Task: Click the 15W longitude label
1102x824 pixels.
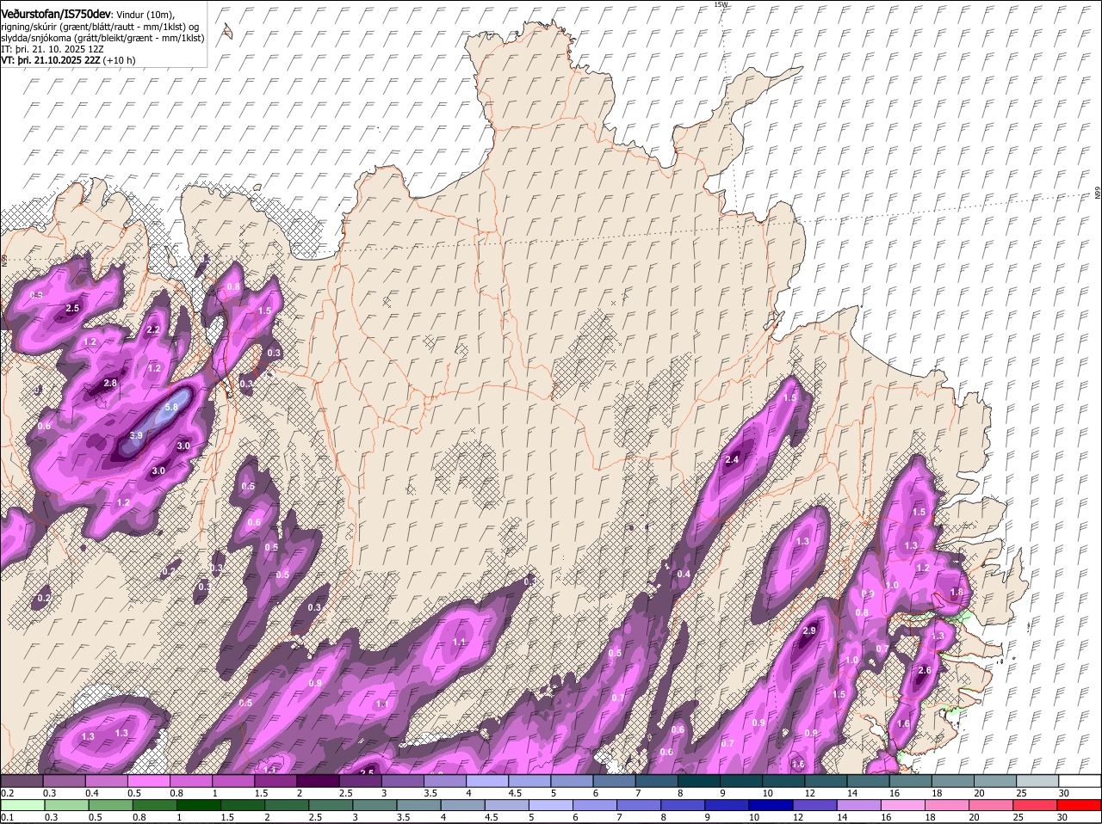Action: point(721,4)
